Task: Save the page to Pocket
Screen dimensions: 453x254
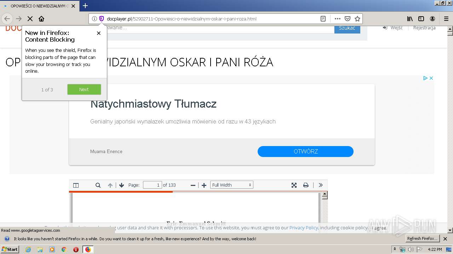Action: 348,19
